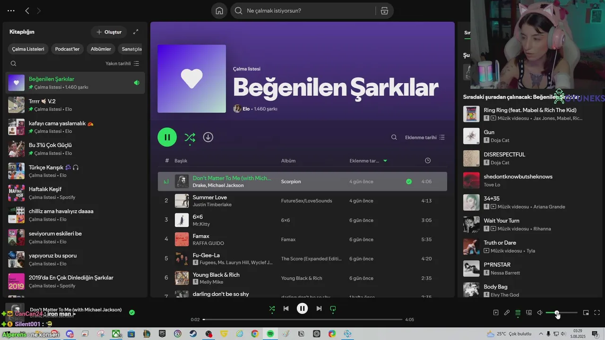The height and width of the screenshot is (340, 605).
Task: Select the Albümler filter chip
Action: (x=101, y=49)
